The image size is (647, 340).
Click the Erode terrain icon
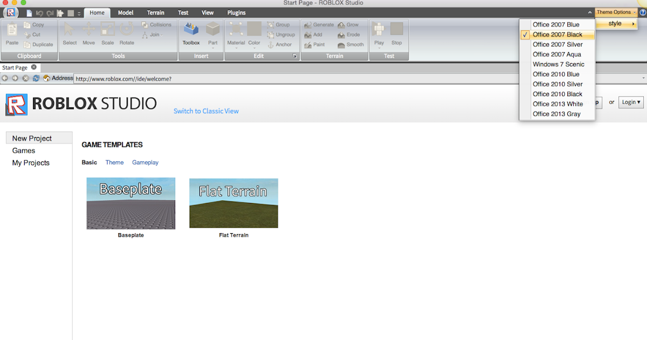[x=342, y=35]
